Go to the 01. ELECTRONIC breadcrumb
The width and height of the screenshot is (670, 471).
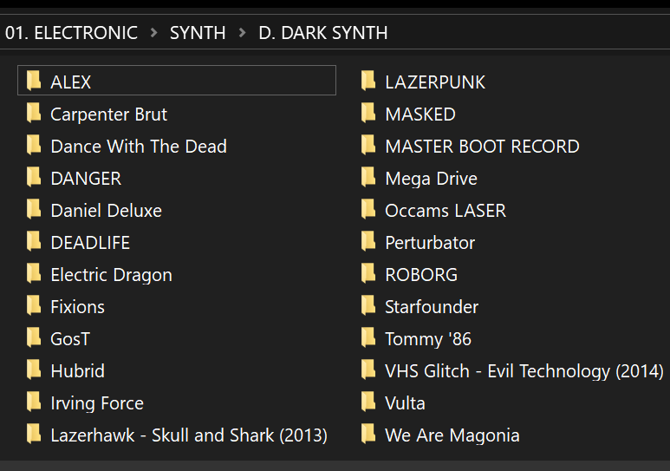click(71, 33)
